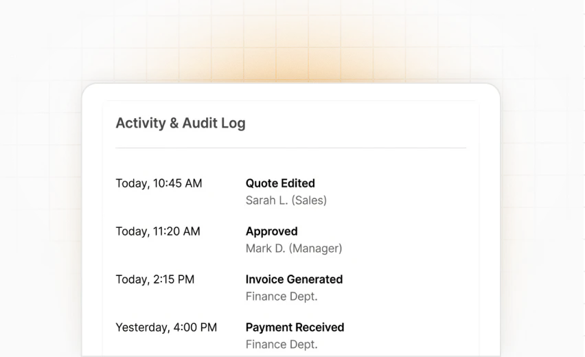Viewport: 585px width, 357px height.
Task: Click the (Manager) role label
Action: pyautogui.click(x=315, y=249)
